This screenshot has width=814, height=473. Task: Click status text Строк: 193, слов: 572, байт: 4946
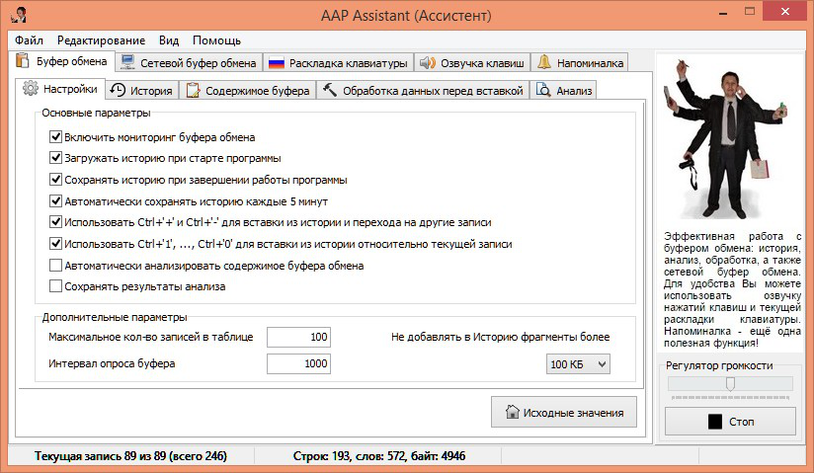click(x=379, y=456)
